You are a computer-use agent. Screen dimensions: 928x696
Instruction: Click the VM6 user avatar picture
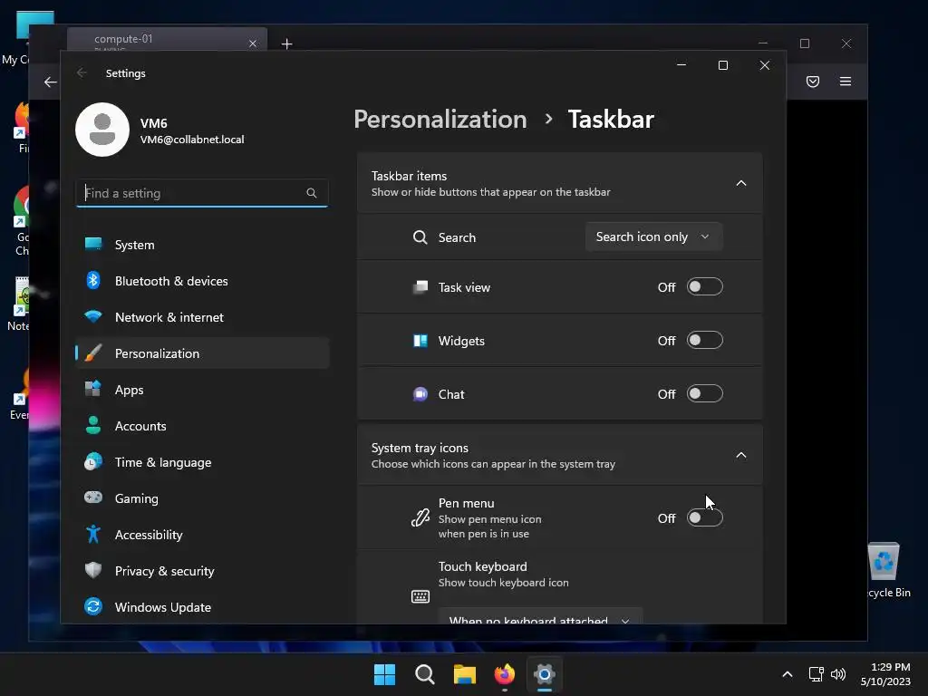(x=102, y=130)
